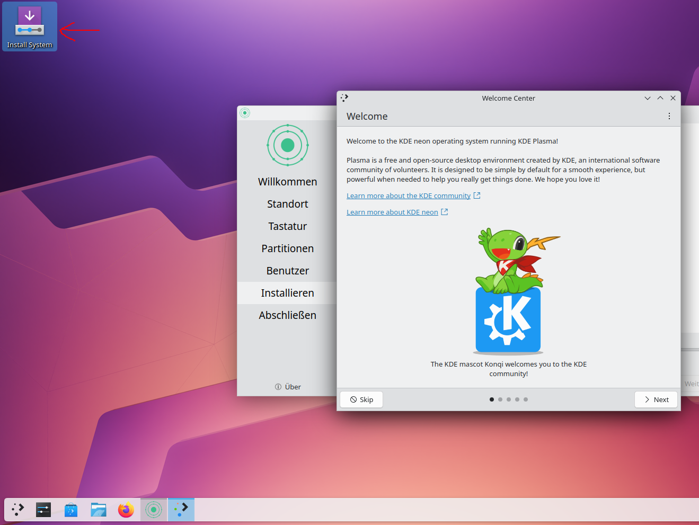The image size is (699, 525).
Task: Click the Welcome page heading
Action: (x=367, y=116)
